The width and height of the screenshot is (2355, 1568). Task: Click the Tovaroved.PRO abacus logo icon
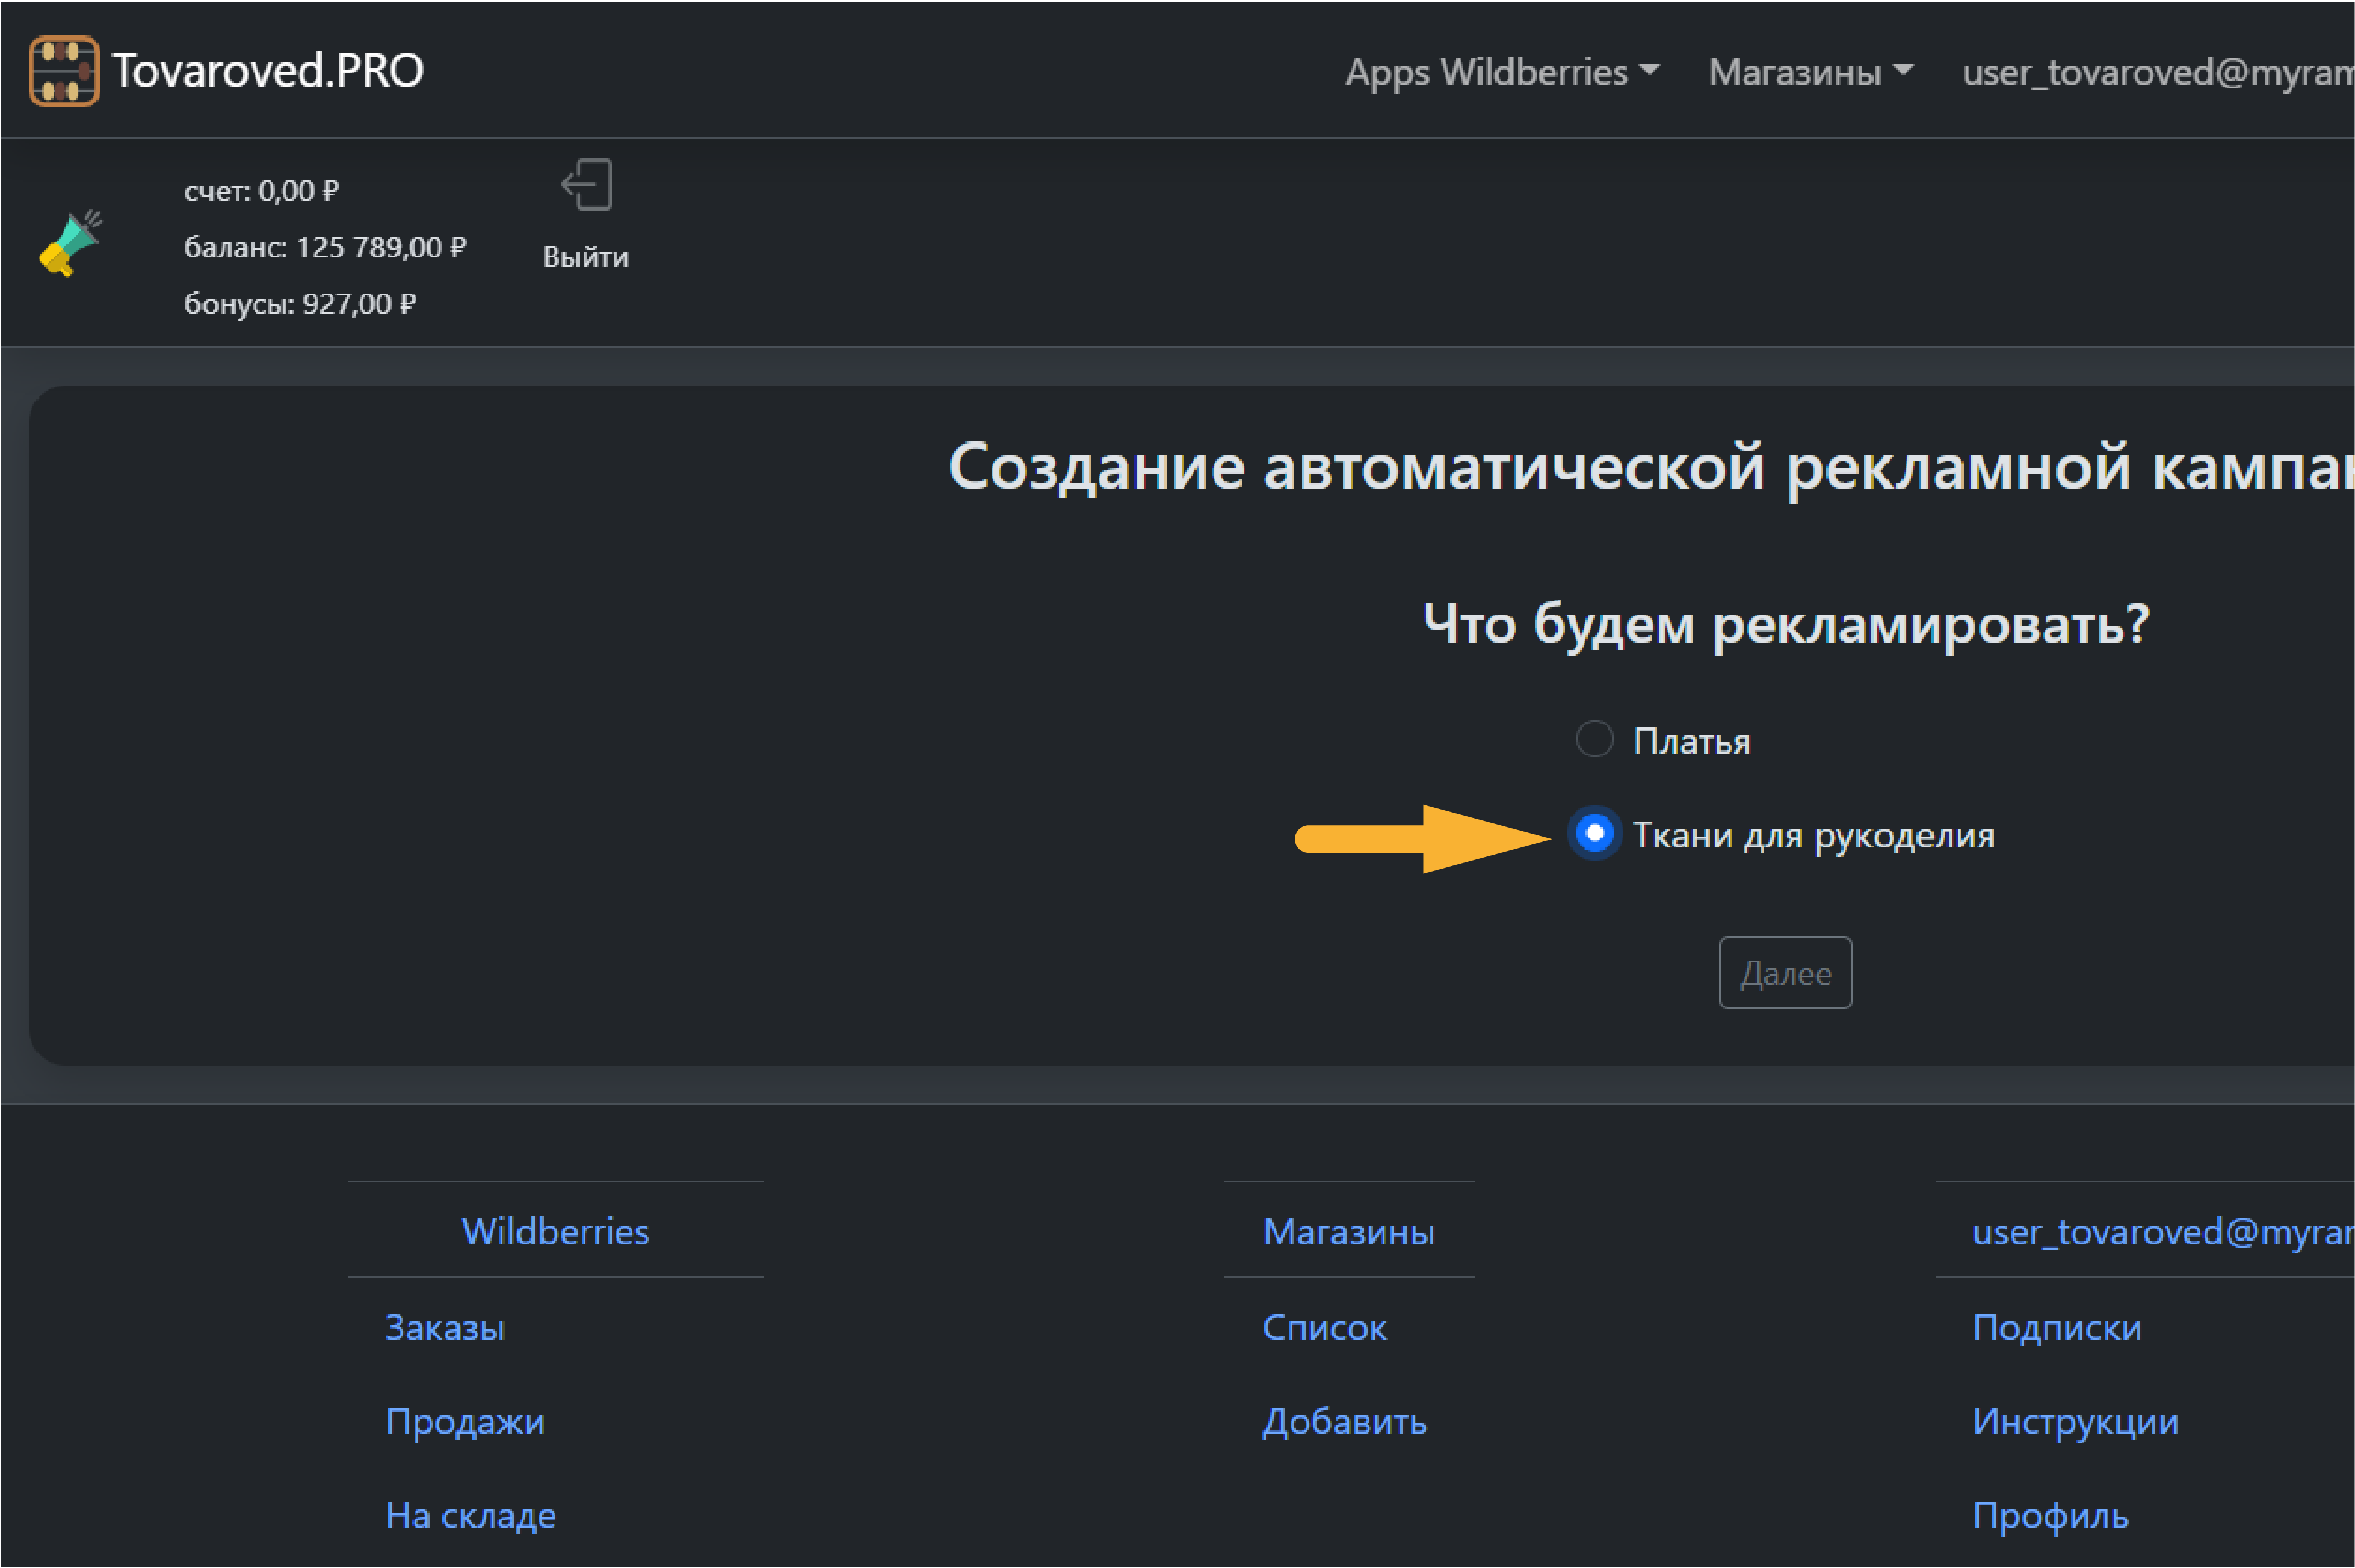click(64, 69)
